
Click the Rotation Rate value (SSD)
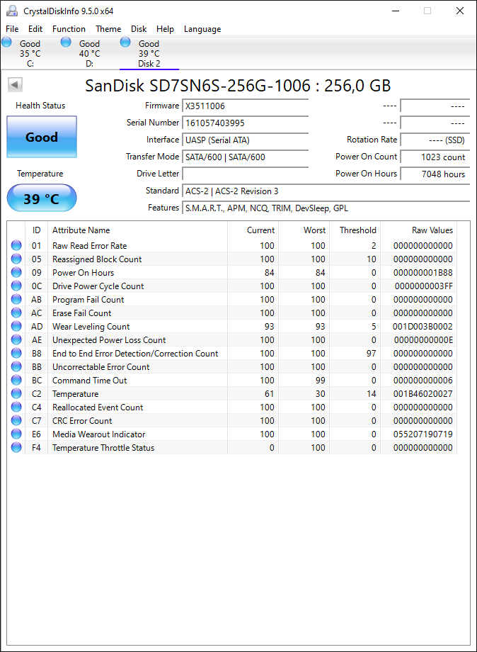point(435,140)
